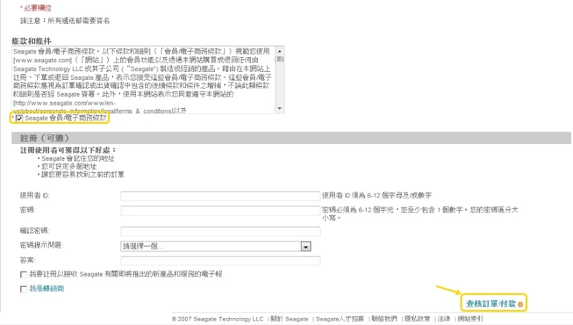Open the 密碼提示問題 dropdown list
The width and height of the screenshot is (573, 325).
216,246
